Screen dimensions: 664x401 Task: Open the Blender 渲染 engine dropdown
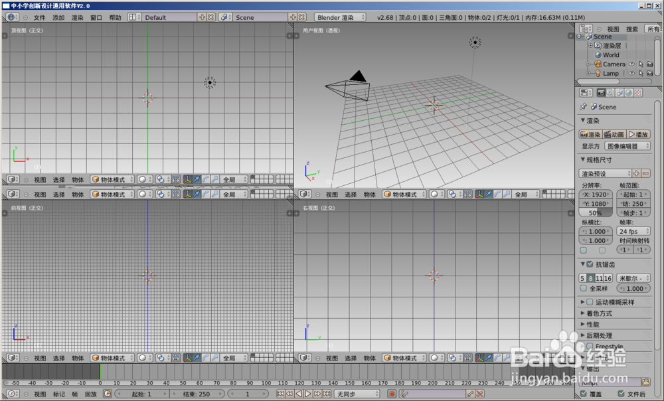click(340, 17)
